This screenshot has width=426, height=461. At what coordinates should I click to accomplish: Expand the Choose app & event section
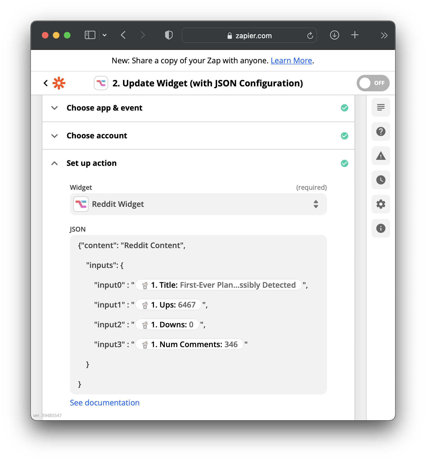[x=198, y=108]
